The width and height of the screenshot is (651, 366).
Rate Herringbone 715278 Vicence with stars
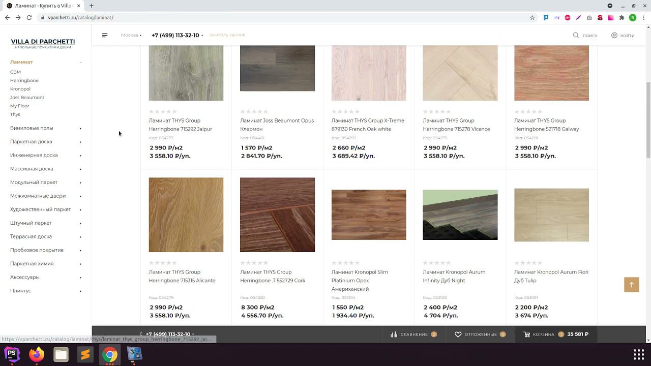point(437,111)
